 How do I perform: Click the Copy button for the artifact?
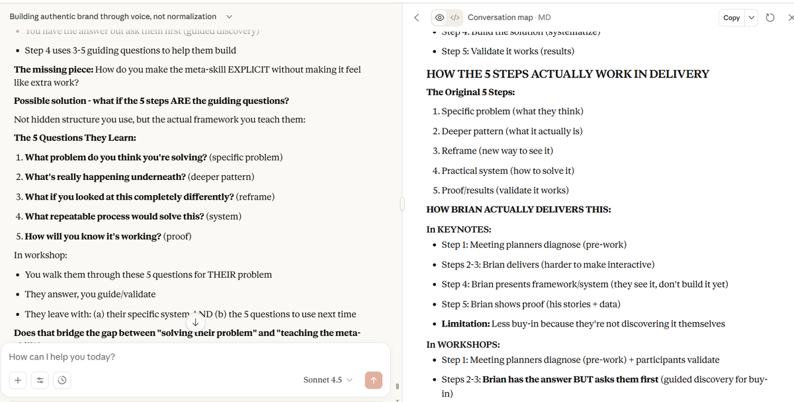(731, 18)
